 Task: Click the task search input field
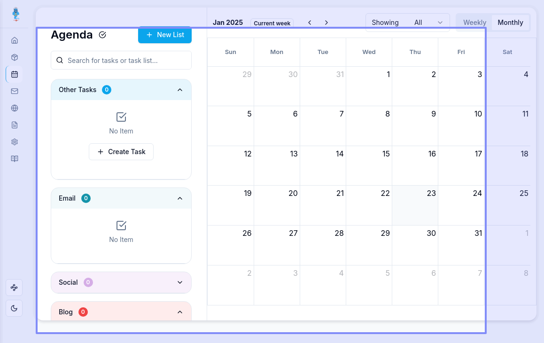coord(121,60)
